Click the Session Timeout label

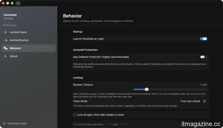(83, 85)
